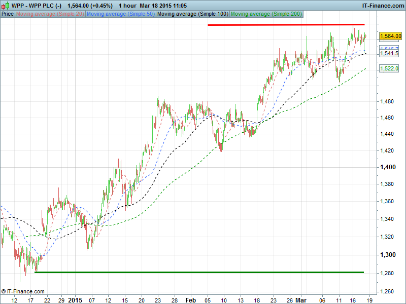
Task: Click the candlestick chart icon beside WPP title
Action: click(6, 5)
